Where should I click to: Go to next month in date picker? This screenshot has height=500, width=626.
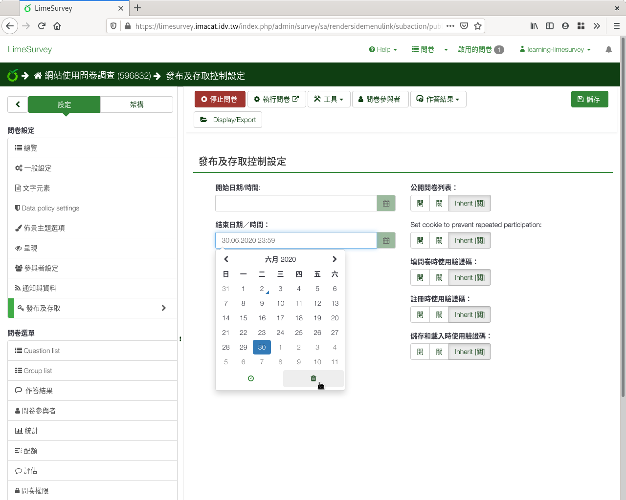335,259
